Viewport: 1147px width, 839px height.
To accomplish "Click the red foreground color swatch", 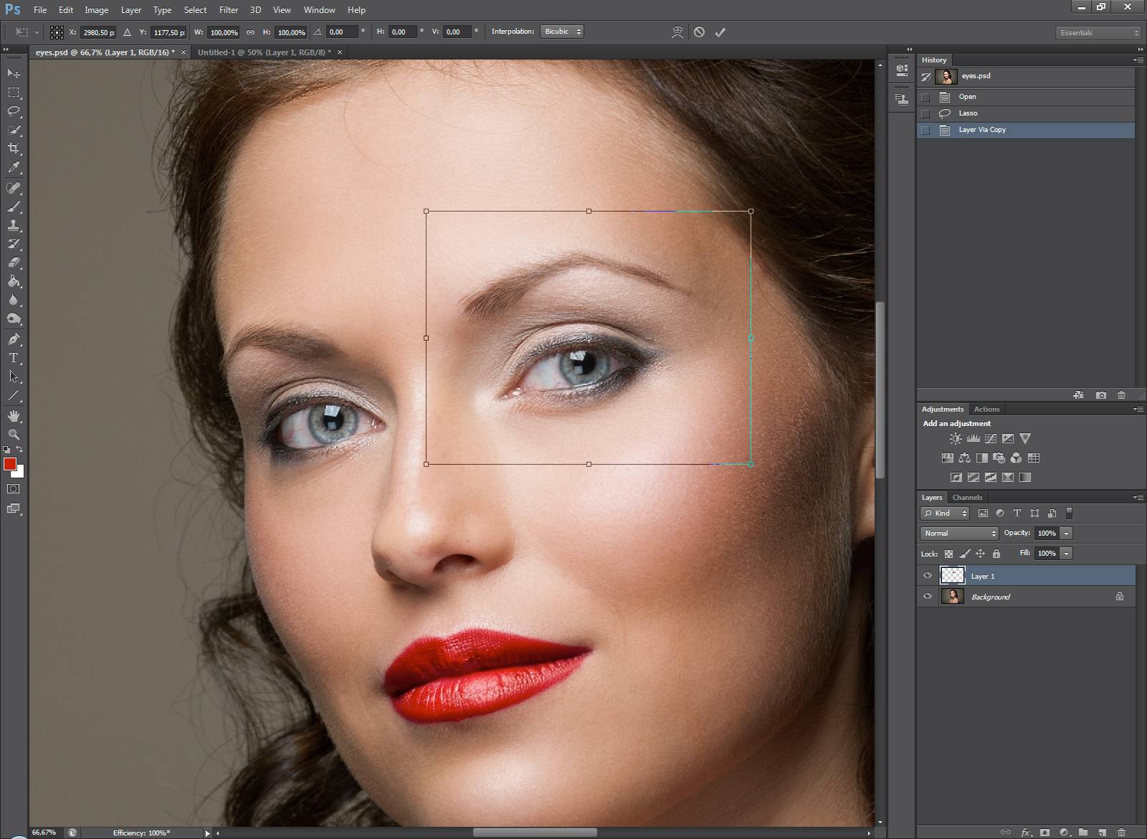I will pos(10,465).
